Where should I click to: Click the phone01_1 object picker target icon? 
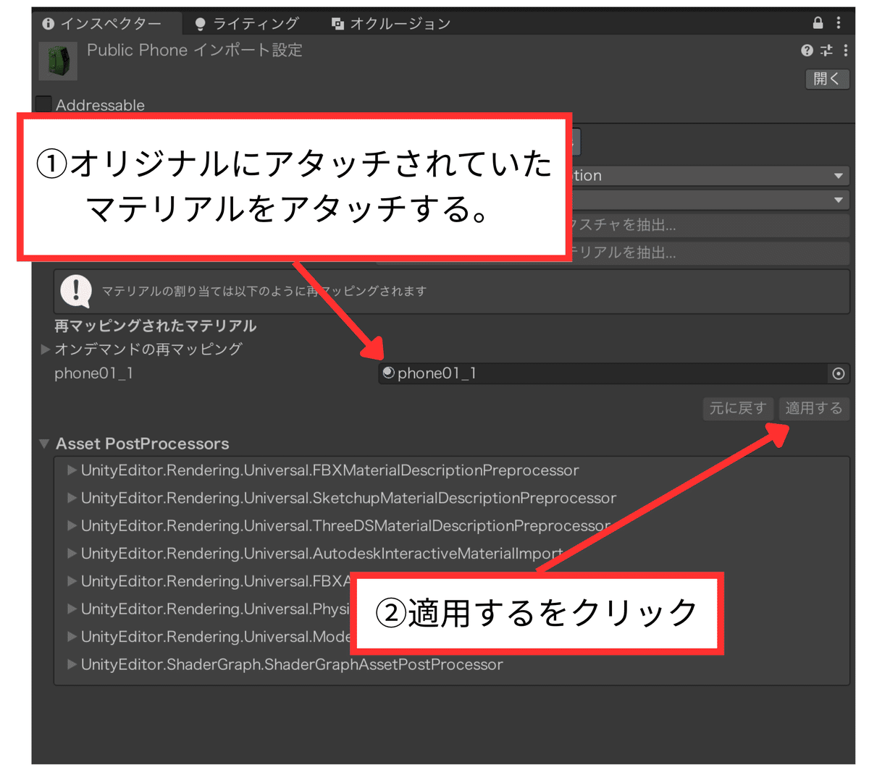pyautogui.click(x=838, y=373)
